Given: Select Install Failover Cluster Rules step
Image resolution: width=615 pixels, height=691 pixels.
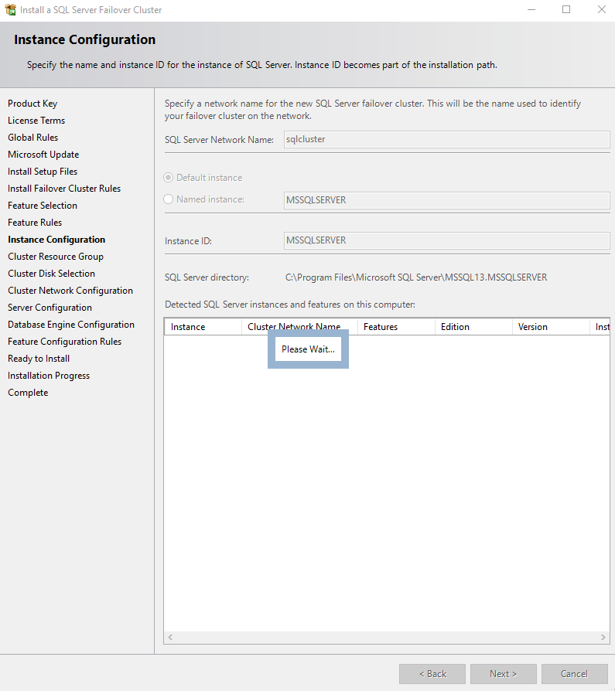Looking at the screenshot, I should coord(64,189).
